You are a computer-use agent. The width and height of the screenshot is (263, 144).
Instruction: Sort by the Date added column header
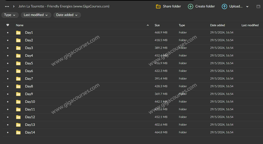217,25
